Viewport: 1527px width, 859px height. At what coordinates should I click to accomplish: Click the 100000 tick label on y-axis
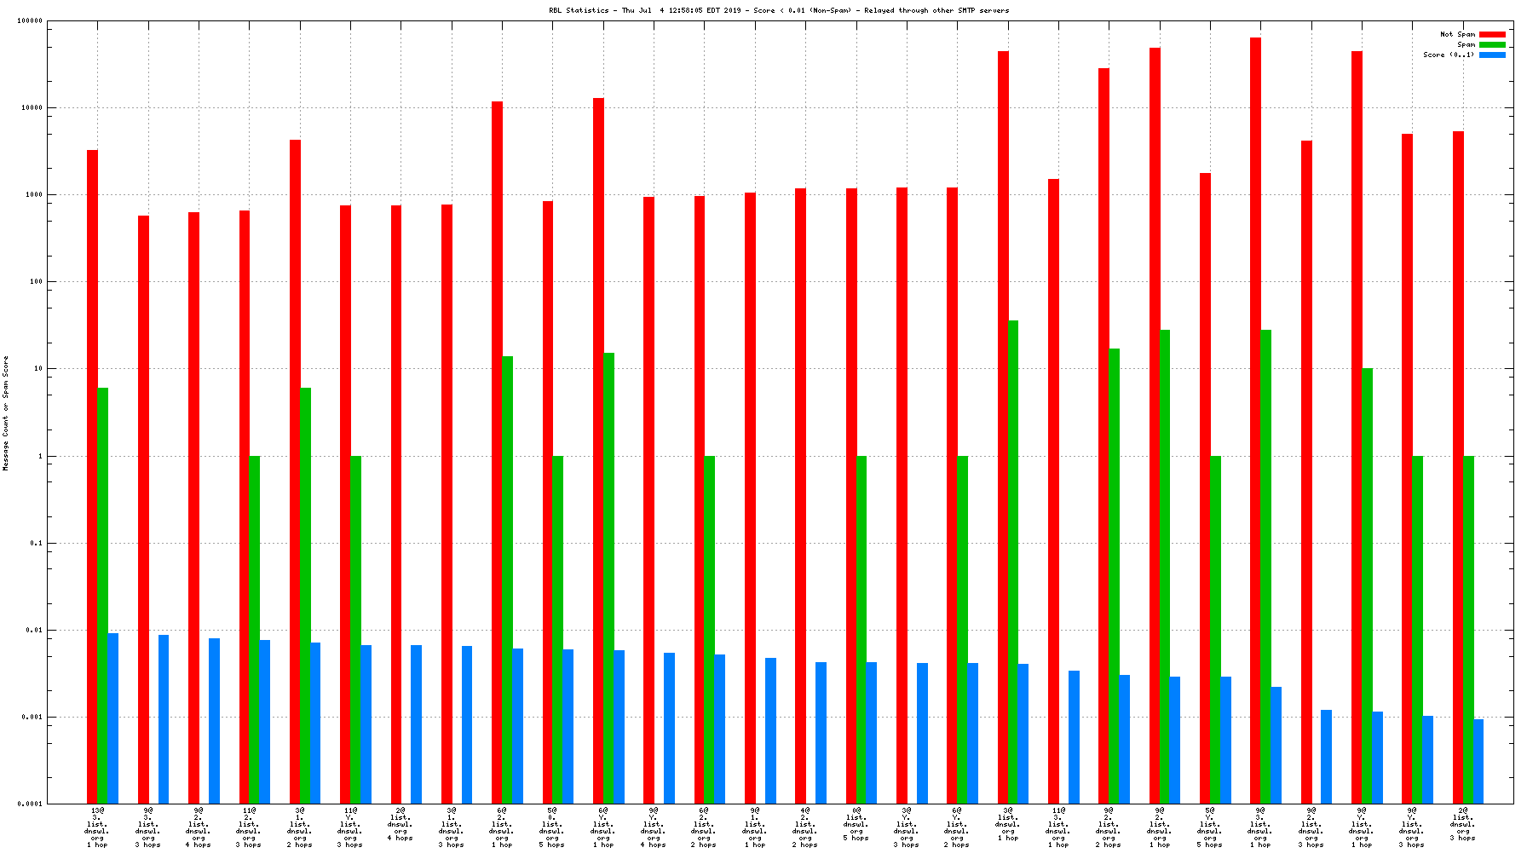(30, 21)
